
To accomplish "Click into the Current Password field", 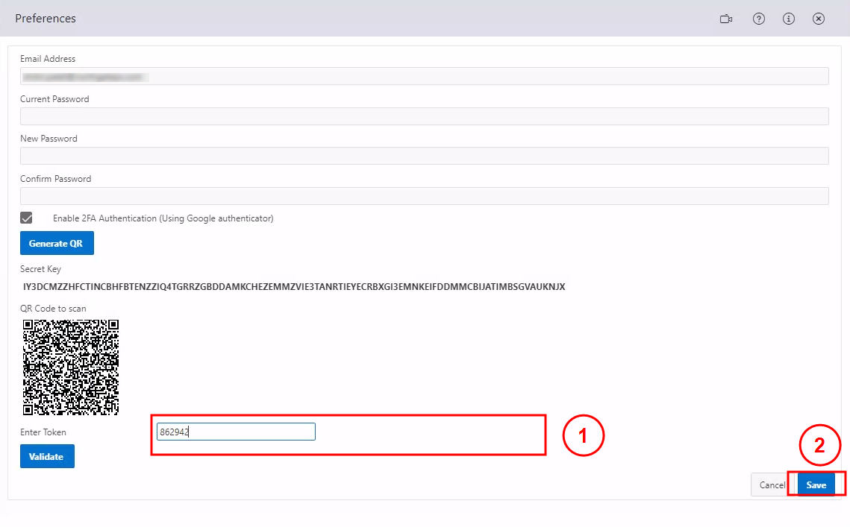I will pyautogui.click(x=424, y=116).
